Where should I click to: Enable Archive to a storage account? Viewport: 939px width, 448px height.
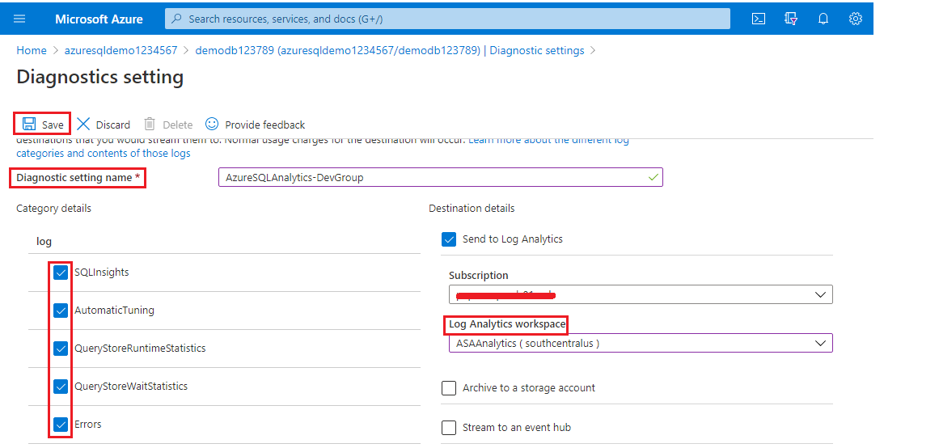coord(449,388)
